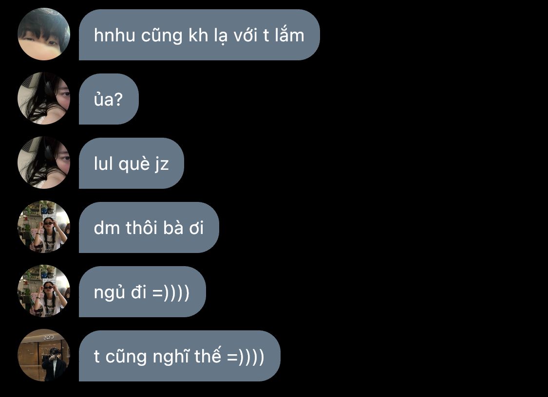This screenshot has width=548, height=397.
Task: Click avatar beside 'lul què jz' message
Action: pos(44,162)
